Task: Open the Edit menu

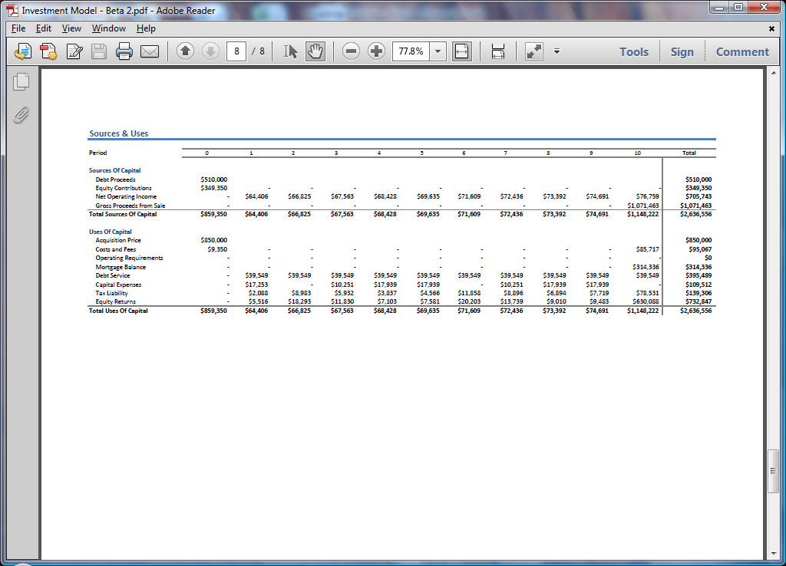Action: coord(44,28)
